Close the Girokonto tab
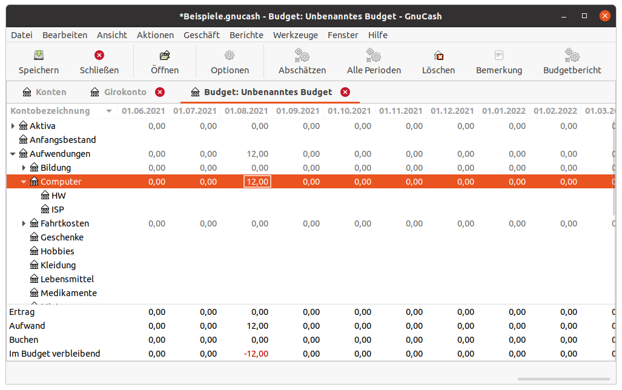Viewport: 622px width, 390px height. coord(160,92)
